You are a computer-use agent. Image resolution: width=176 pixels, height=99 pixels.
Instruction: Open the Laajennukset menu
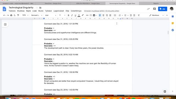click(59, 11)
